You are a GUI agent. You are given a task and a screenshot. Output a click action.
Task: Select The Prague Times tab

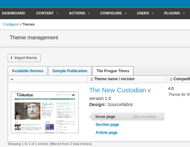113,71
